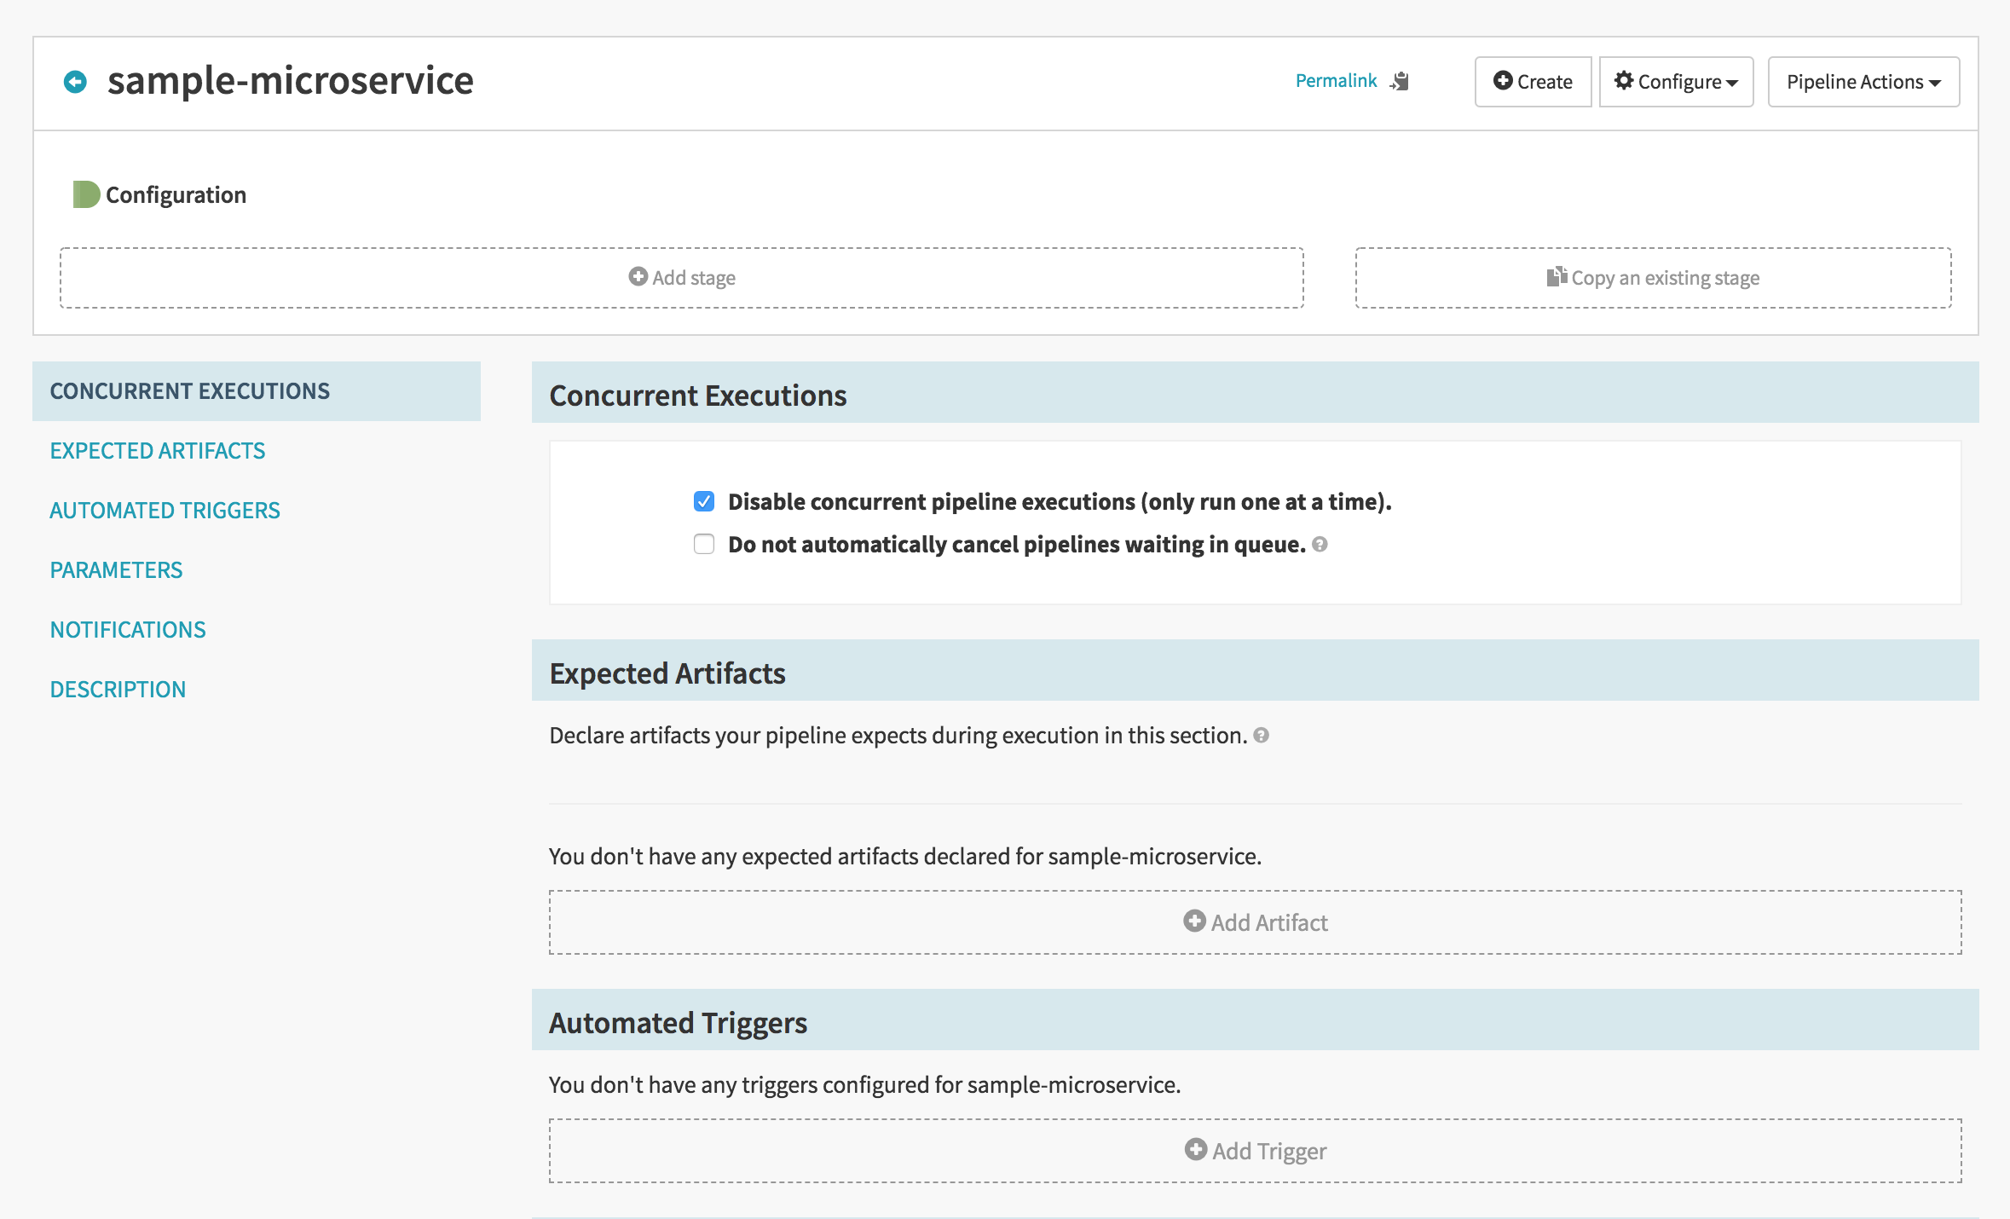2010x1219 pixels.
Task: Click the copy permalink clipboard icon
Action: [1400, 81]
